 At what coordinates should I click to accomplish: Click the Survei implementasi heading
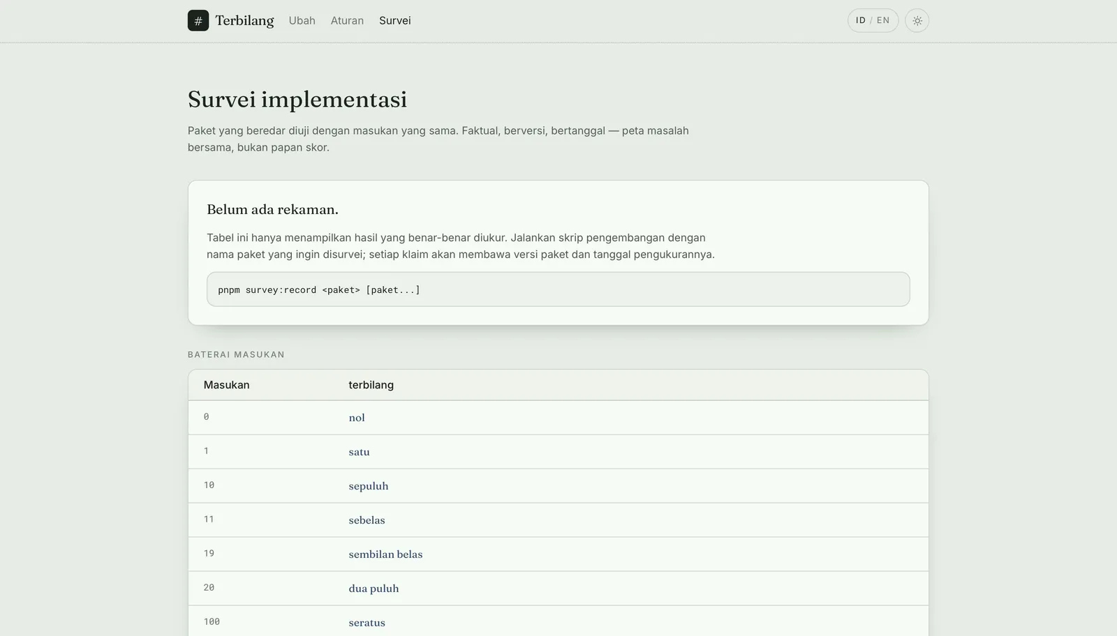pyautogui.click(x=297, y=100)
